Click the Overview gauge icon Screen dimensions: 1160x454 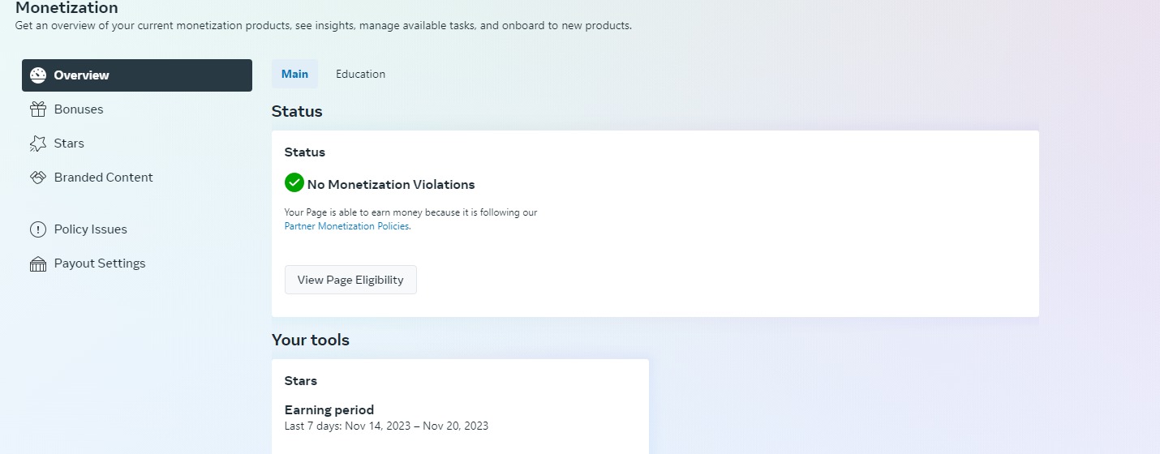[38, 75]
